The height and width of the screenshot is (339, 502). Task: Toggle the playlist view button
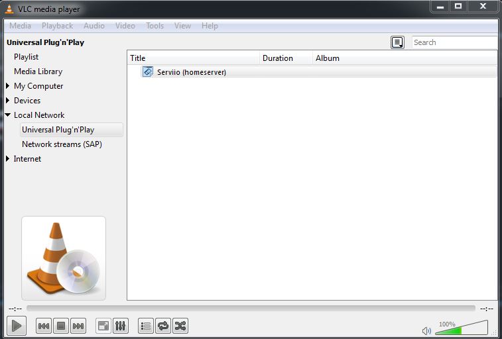coord(145,326)
